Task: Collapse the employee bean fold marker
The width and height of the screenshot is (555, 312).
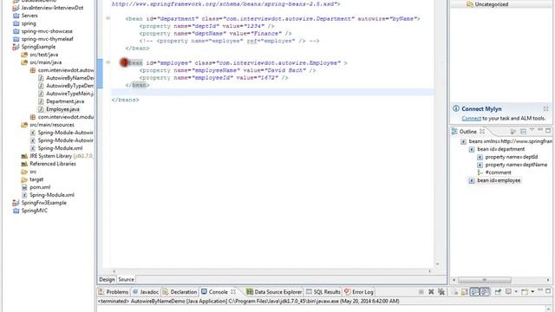Action: [x=108, y=62]
